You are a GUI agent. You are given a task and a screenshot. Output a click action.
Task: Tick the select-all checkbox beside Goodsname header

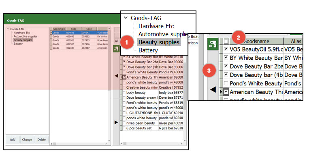[226, 42]
